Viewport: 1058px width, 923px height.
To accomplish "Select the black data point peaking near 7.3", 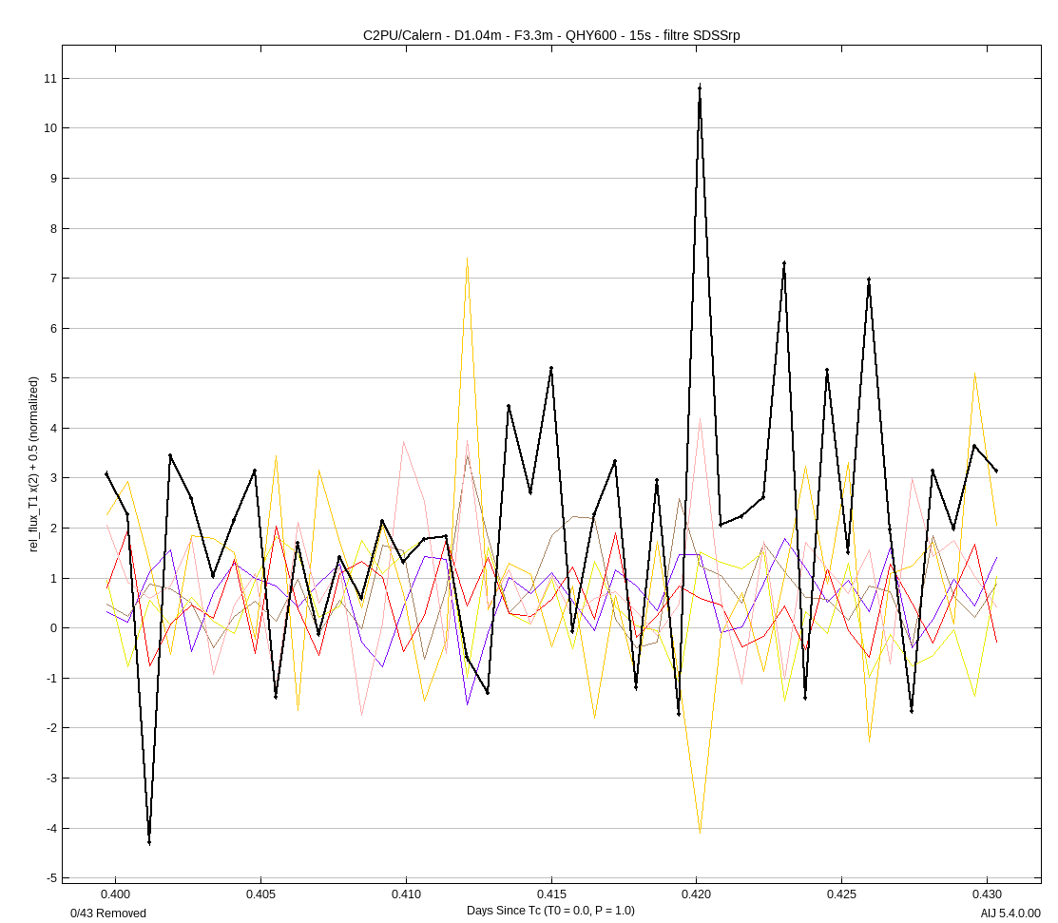I will (x=784, y=263).
